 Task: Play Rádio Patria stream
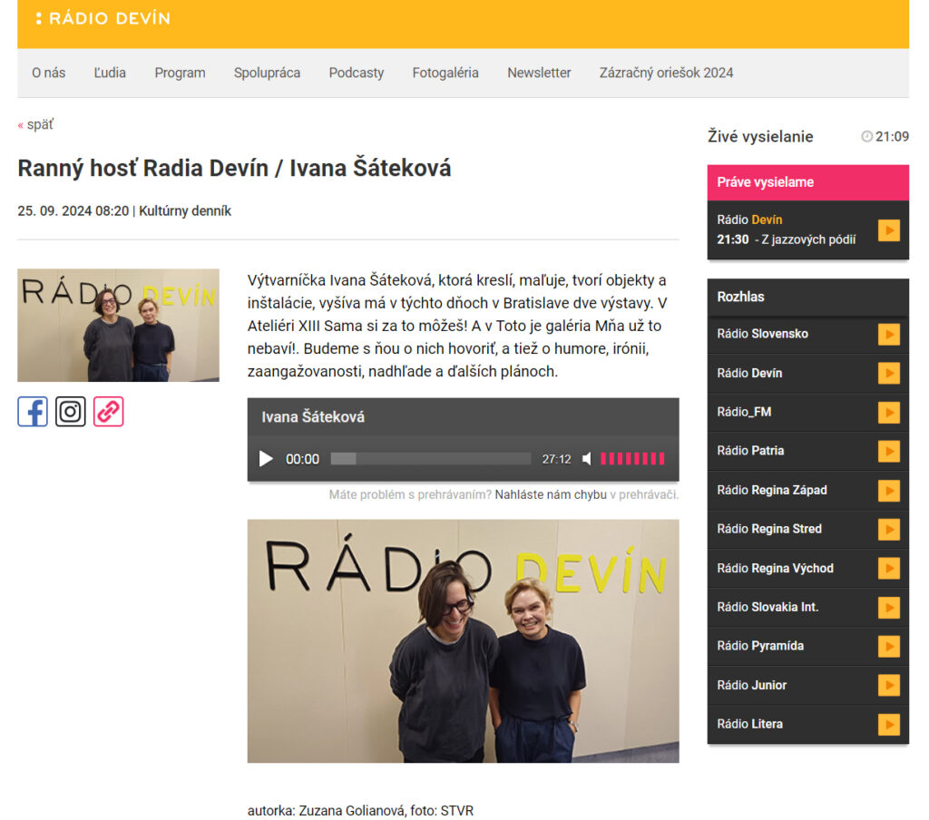[x=888, y=451]
